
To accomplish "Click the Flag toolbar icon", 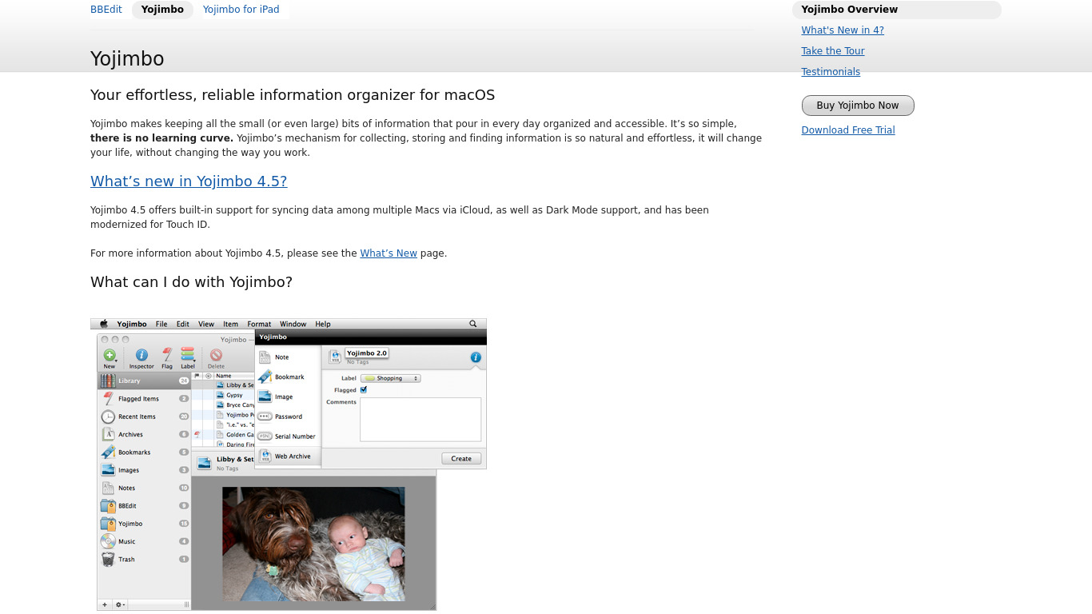I will 167,355.
